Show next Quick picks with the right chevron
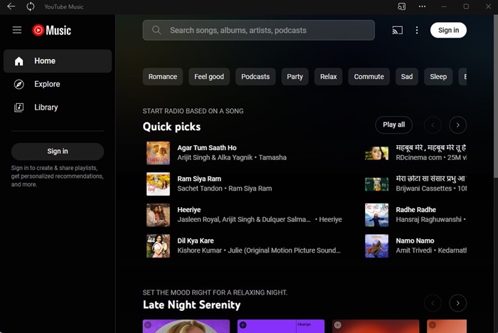Screen dimensions: 498x333 (457, 125)
